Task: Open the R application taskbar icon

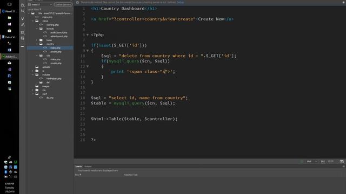Action: point(9,76)
